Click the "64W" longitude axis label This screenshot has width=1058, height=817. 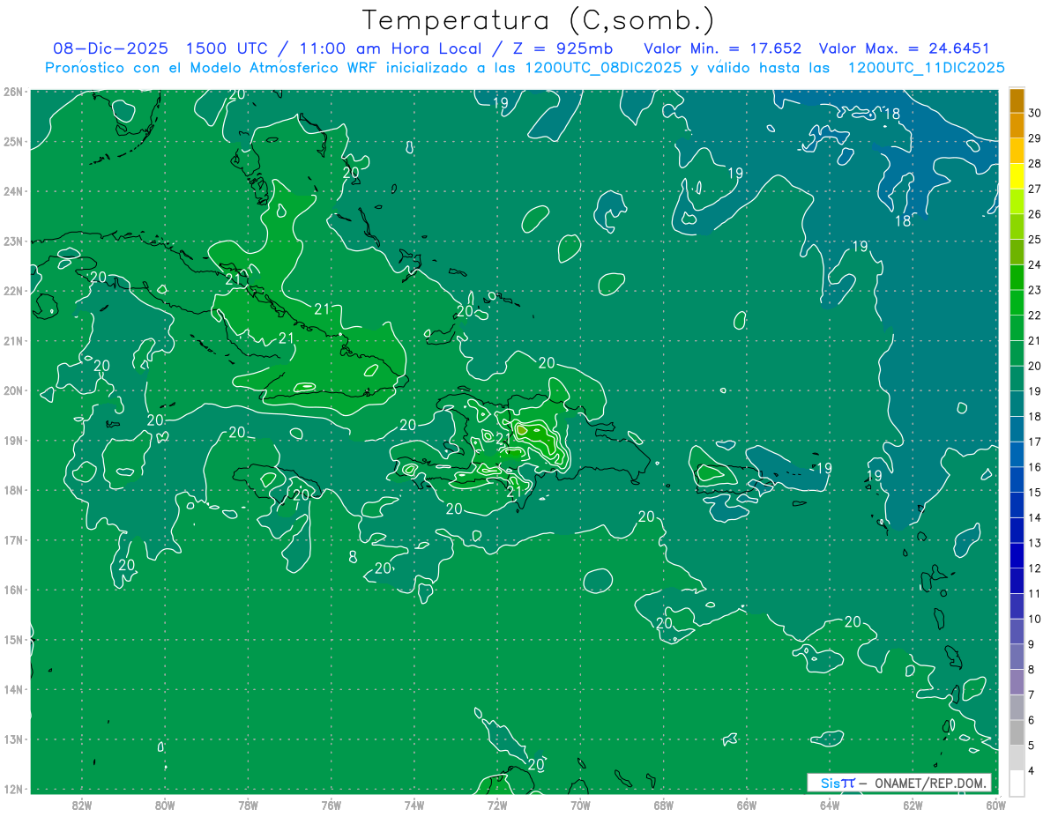pos(829,805)
